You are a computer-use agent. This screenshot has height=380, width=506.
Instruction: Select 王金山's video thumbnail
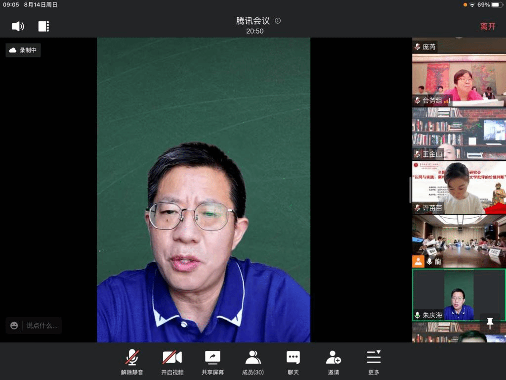point(459,134)
